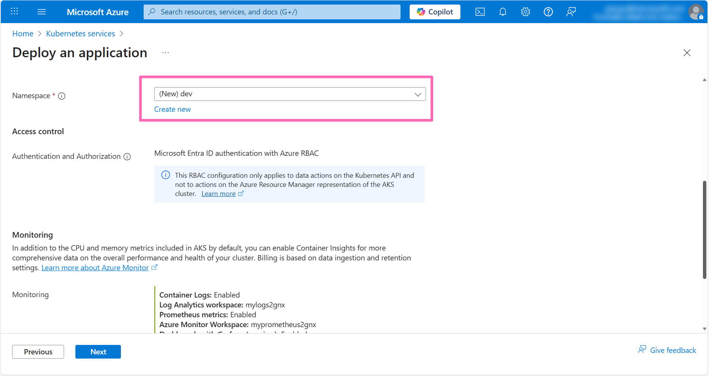The width and height of the screenshot is (709, 376).
Task: Go to Home breadcrumb
Action: click(23, 34)
